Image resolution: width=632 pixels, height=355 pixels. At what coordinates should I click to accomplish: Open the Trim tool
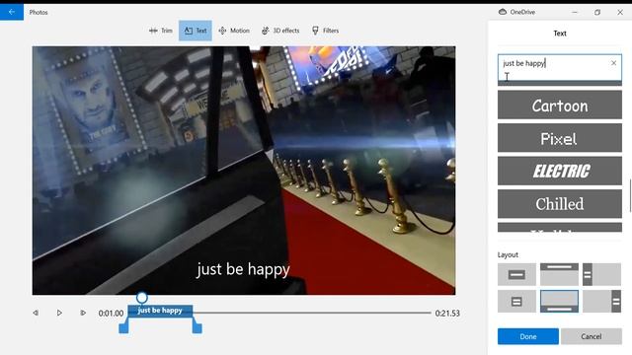(x=161, y=31)
